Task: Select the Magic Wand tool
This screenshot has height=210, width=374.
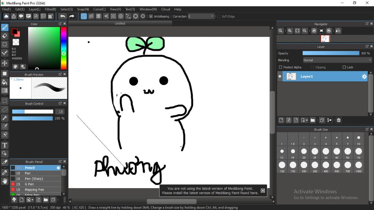Action: (4, 118)
